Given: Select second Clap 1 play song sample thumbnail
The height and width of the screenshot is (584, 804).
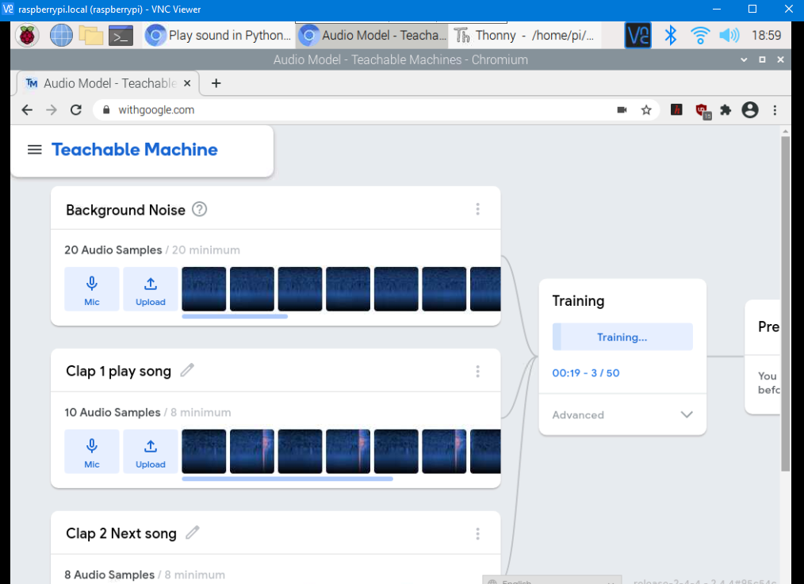Looking at the screenshot, I should [252, 452].
